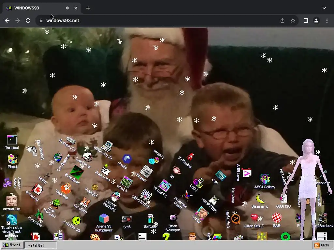334x250 pixels.
Task: Launch the Calc calculator icon
Action: click(220, 175)
